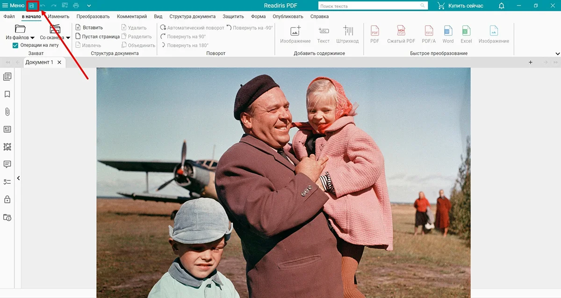Toggle the Операции на лету checkbox
The height and width of the screenshot is (298, 561).
15,45
